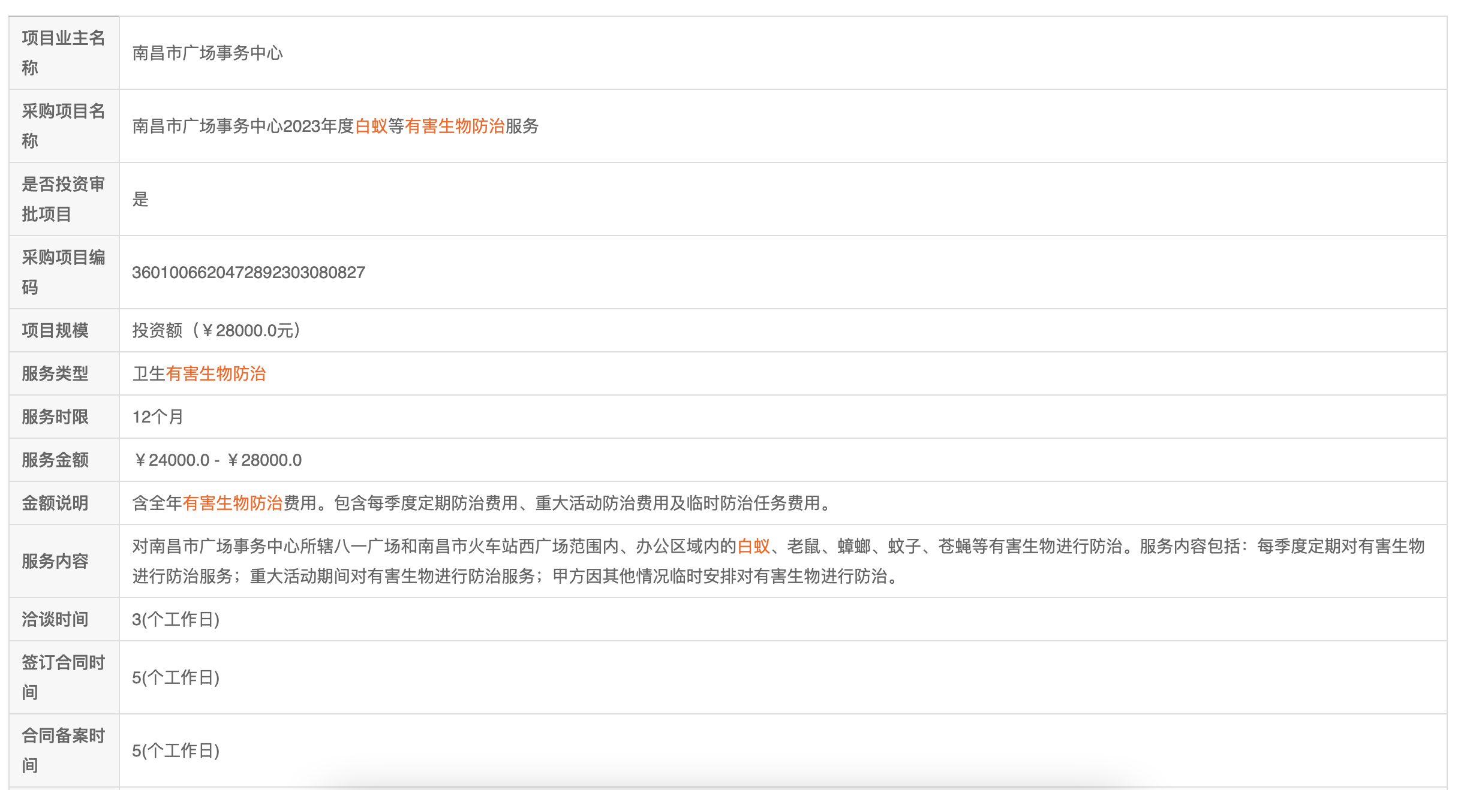Click the label 洽谈时间

point(55,619)
